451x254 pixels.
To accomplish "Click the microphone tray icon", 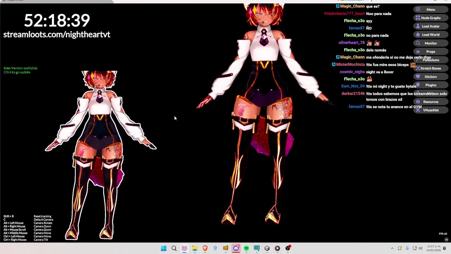I will (407, 248).
